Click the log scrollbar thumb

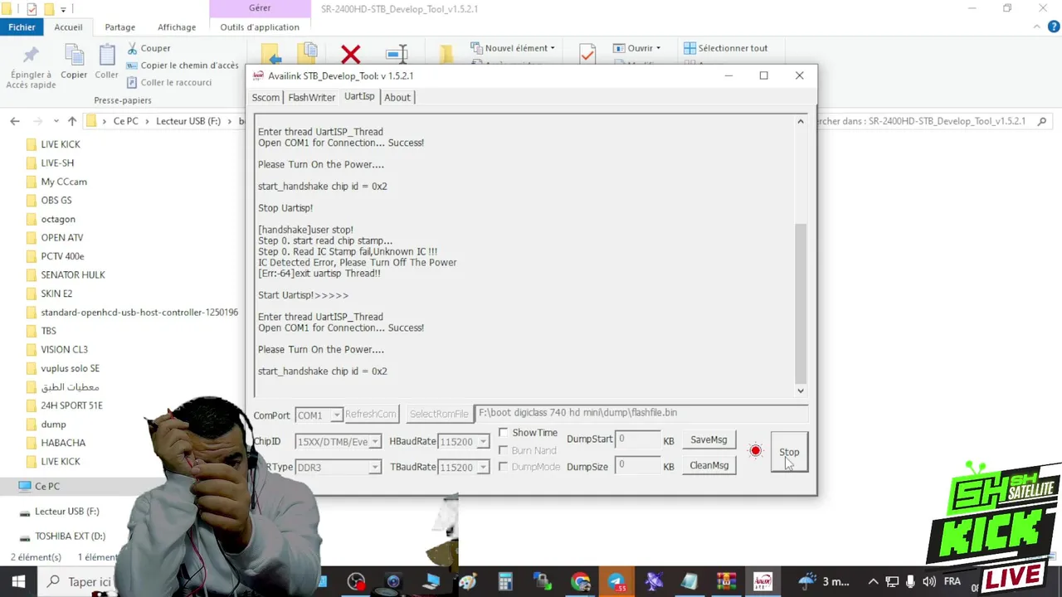pos(801,303)
